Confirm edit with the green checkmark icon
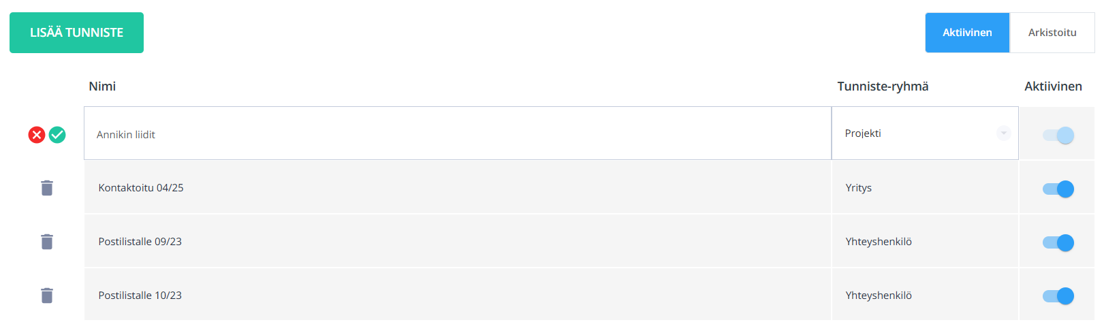Screen dimensions: 1104x333 [57, 135]
